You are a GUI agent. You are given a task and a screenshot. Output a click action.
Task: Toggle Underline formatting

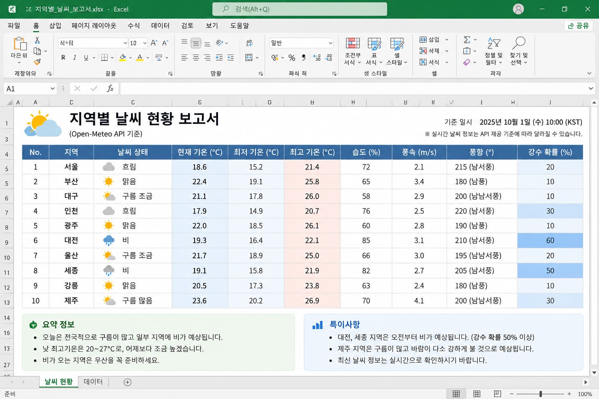[x=86, y=58]
